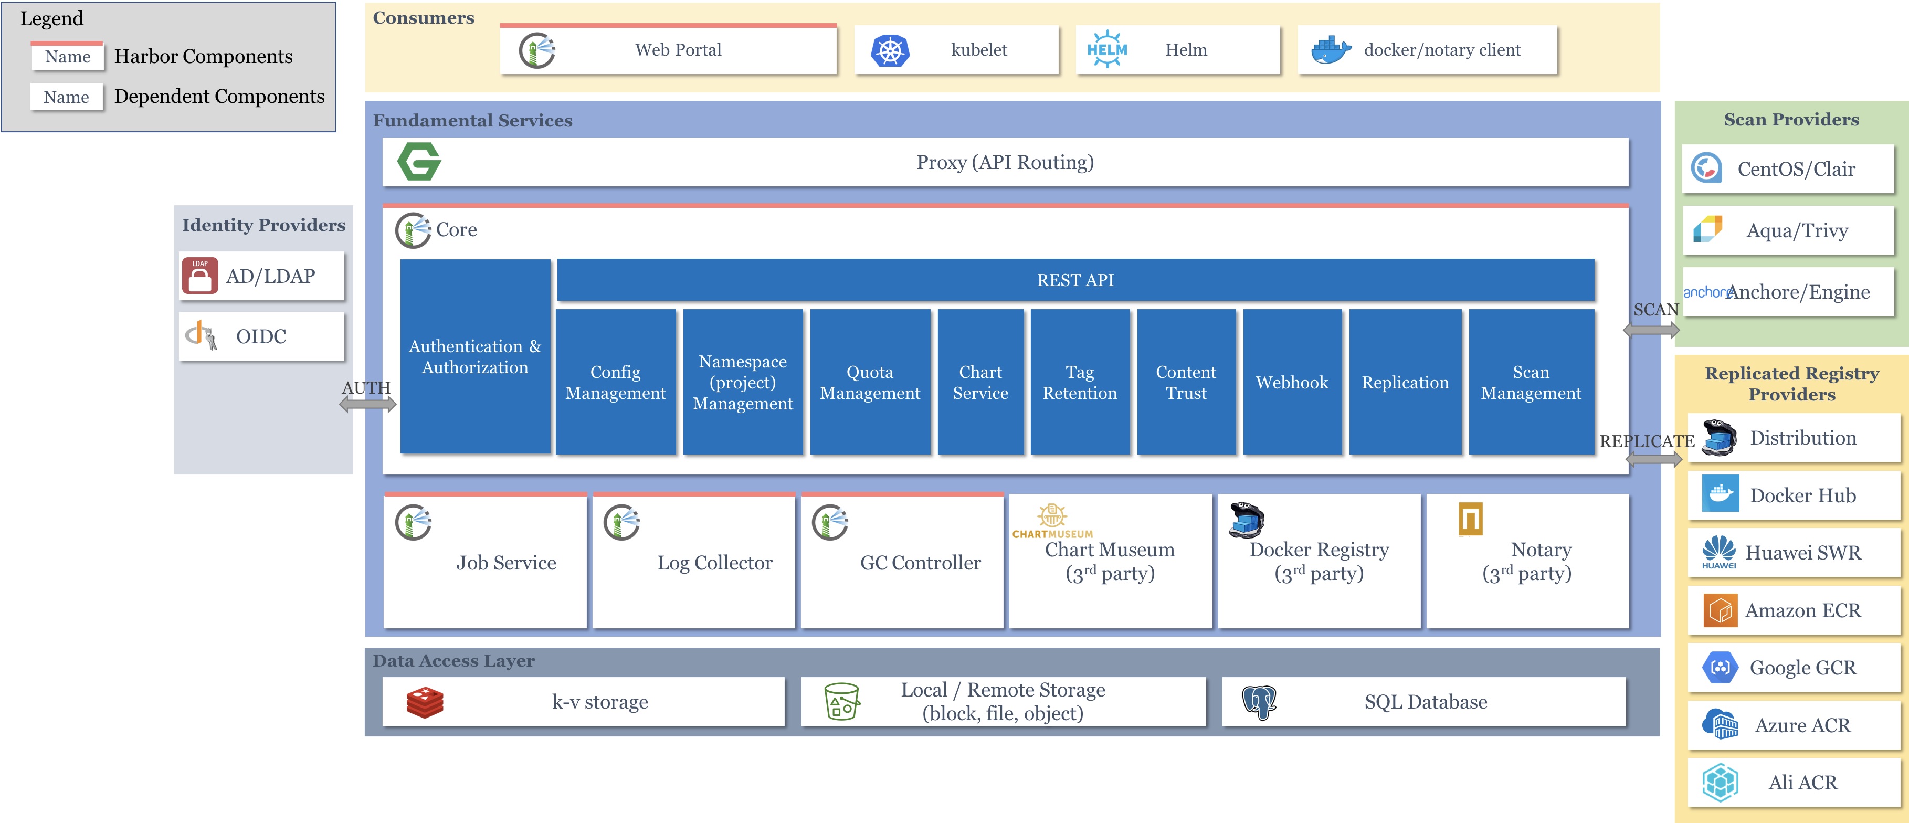The height and width of the screenshot is (823, 1909).
Task: Click the Authentication & Authorization block
Action: tap(475, 356)
